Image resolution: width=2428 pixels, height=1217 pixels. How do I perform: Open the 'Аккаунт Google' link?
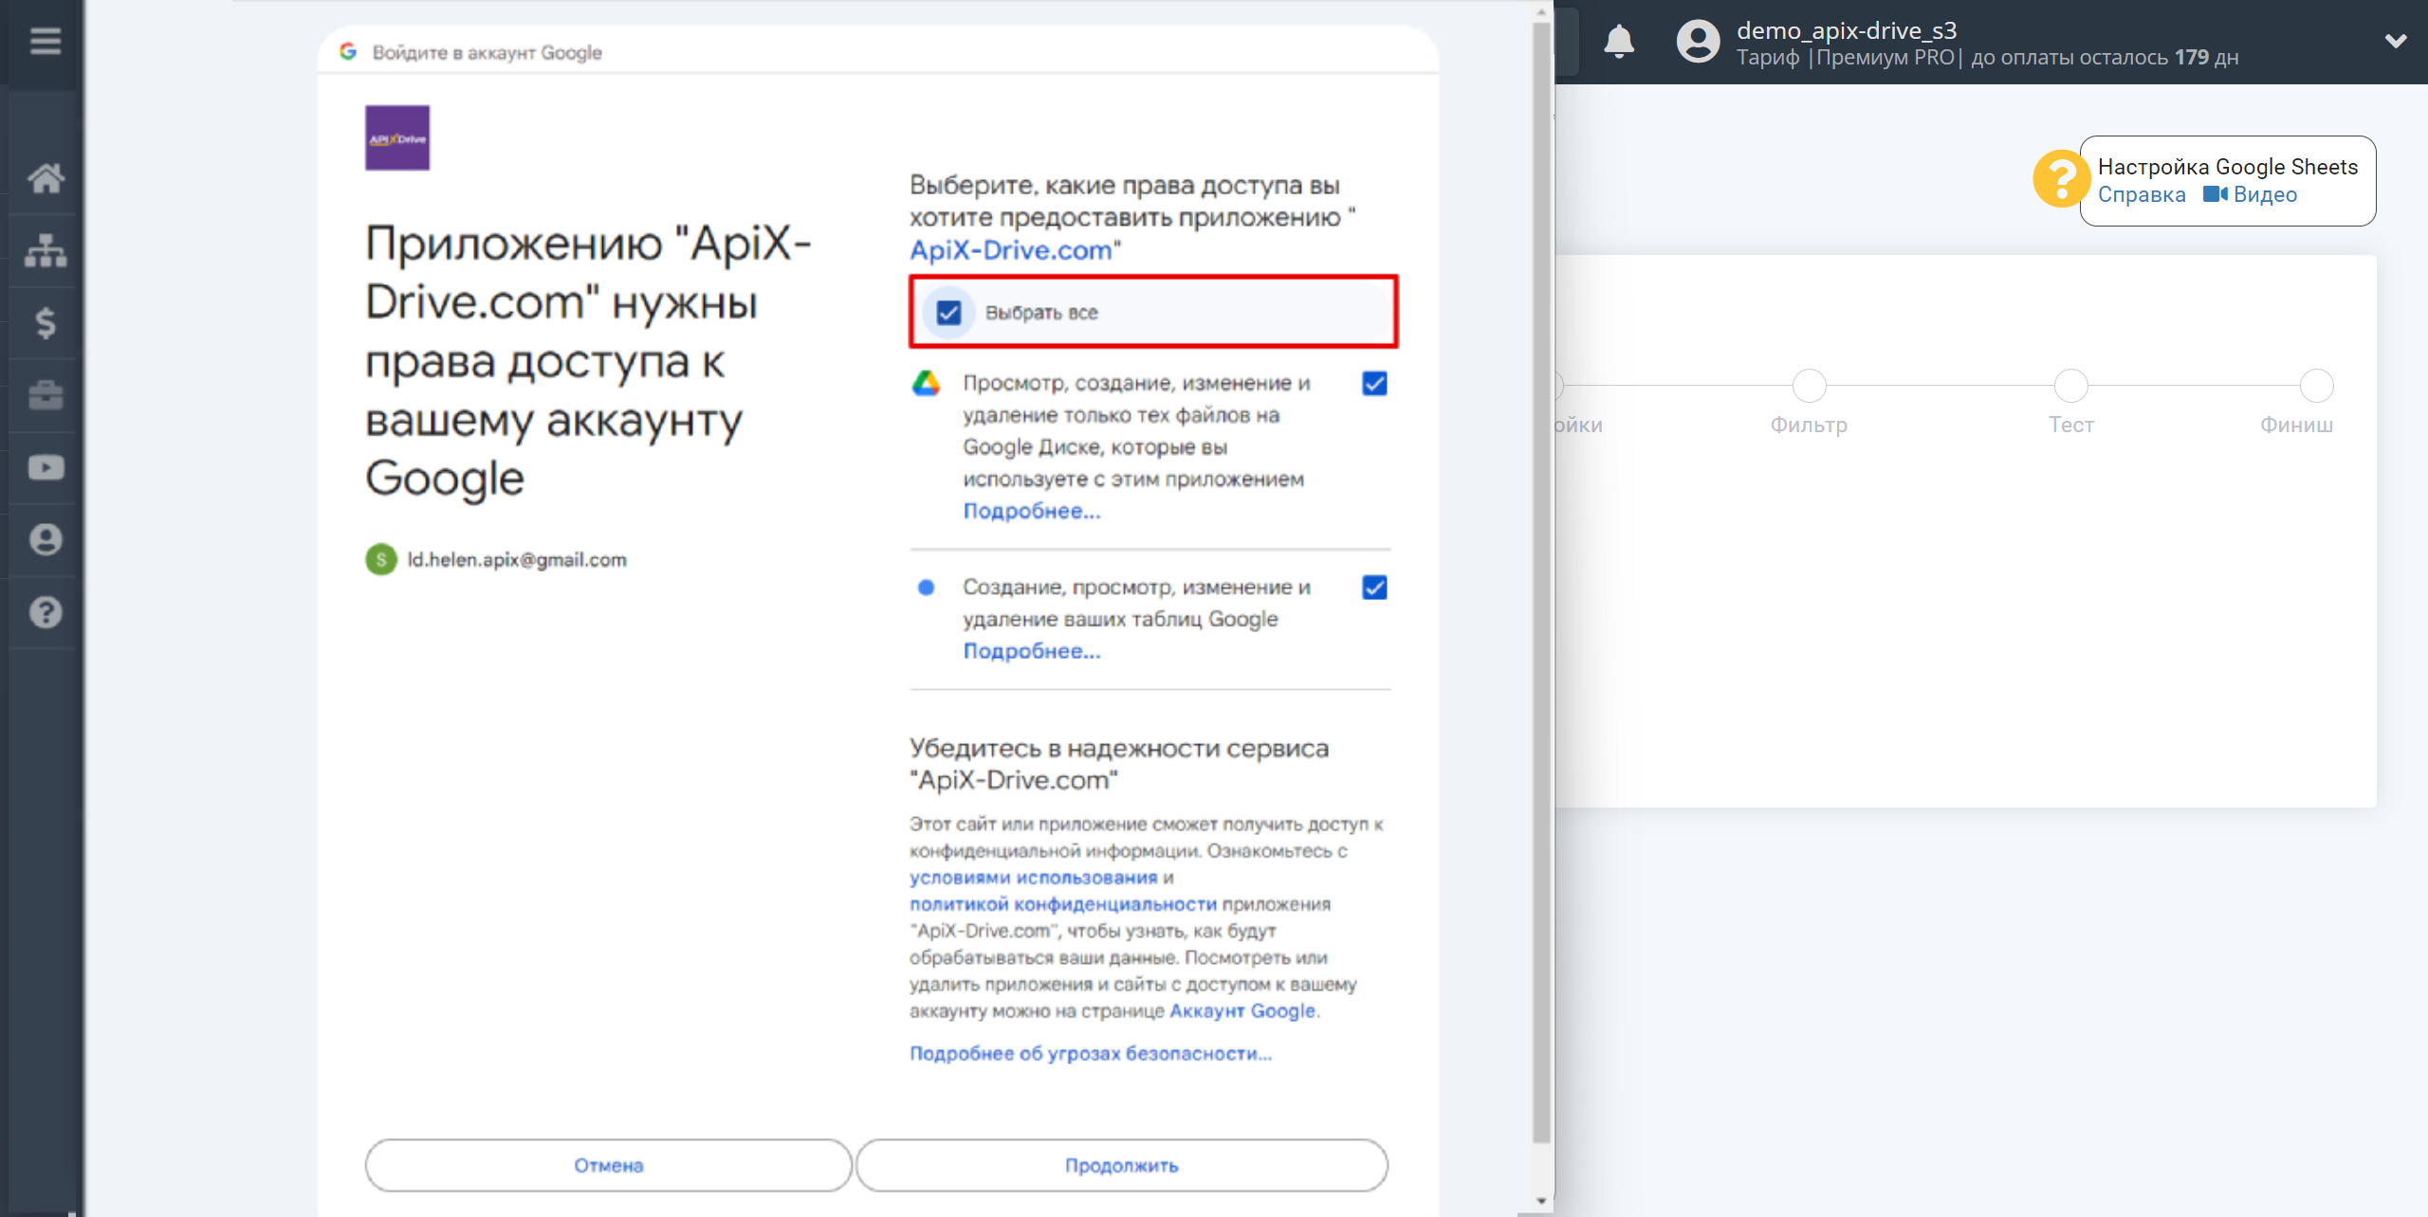coord(1242,1010)
